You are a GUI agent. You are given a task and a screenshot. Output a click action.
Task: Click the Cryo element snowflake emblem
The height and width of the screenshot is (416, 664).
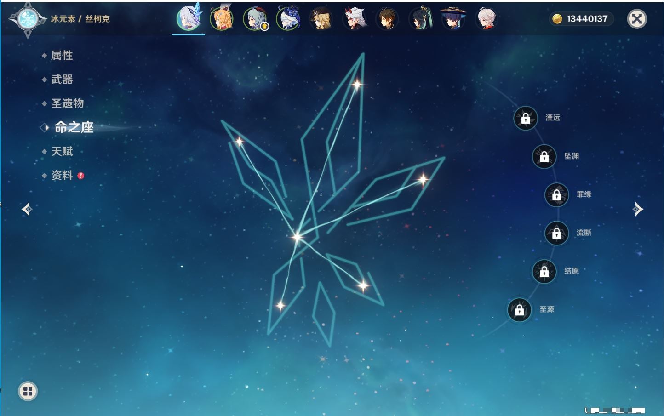point(27,19)
